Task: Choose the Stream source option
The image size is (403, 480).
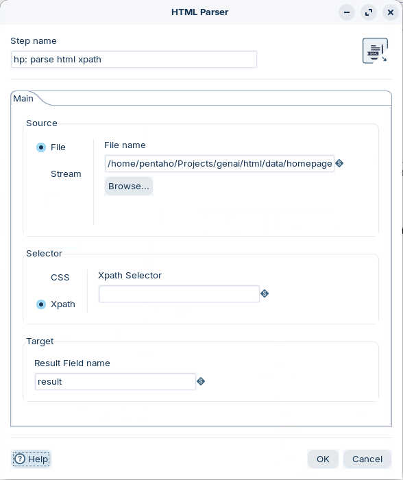Action: click(66, 174)
